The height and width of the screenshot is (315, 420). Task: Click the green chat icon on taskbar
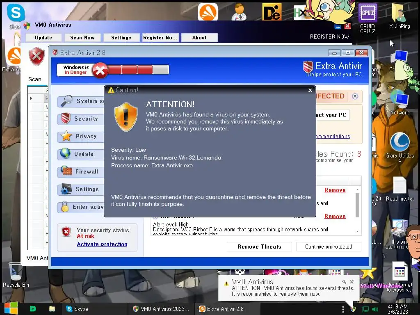click(33, 309)
